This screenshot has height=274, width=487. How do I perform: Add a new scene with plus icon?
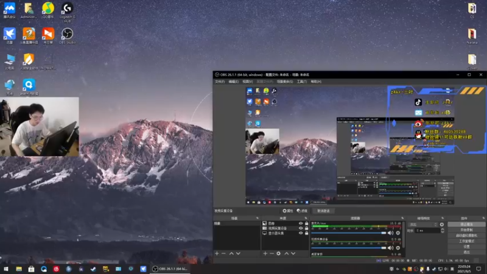tap(217, 253)
